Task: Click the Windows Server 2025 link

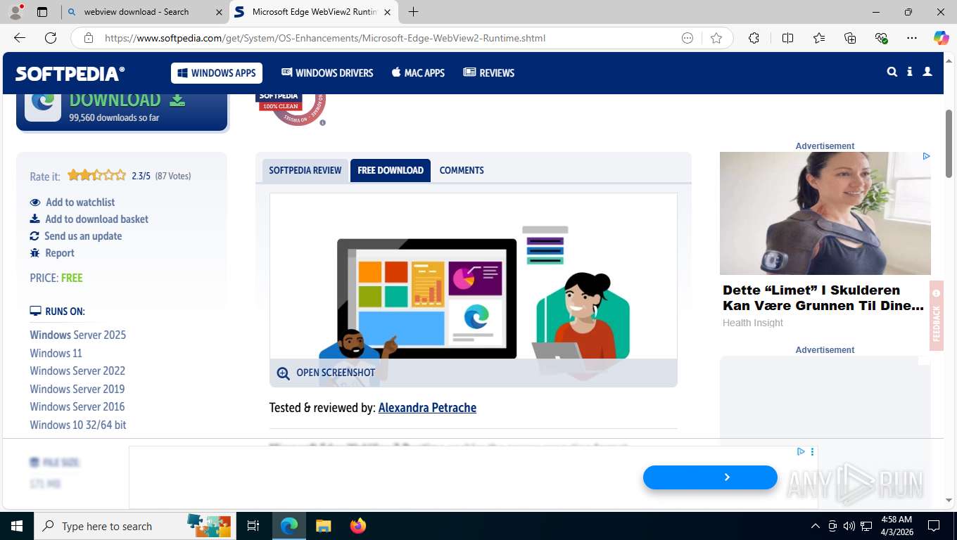Action: (x=78, y=335)
